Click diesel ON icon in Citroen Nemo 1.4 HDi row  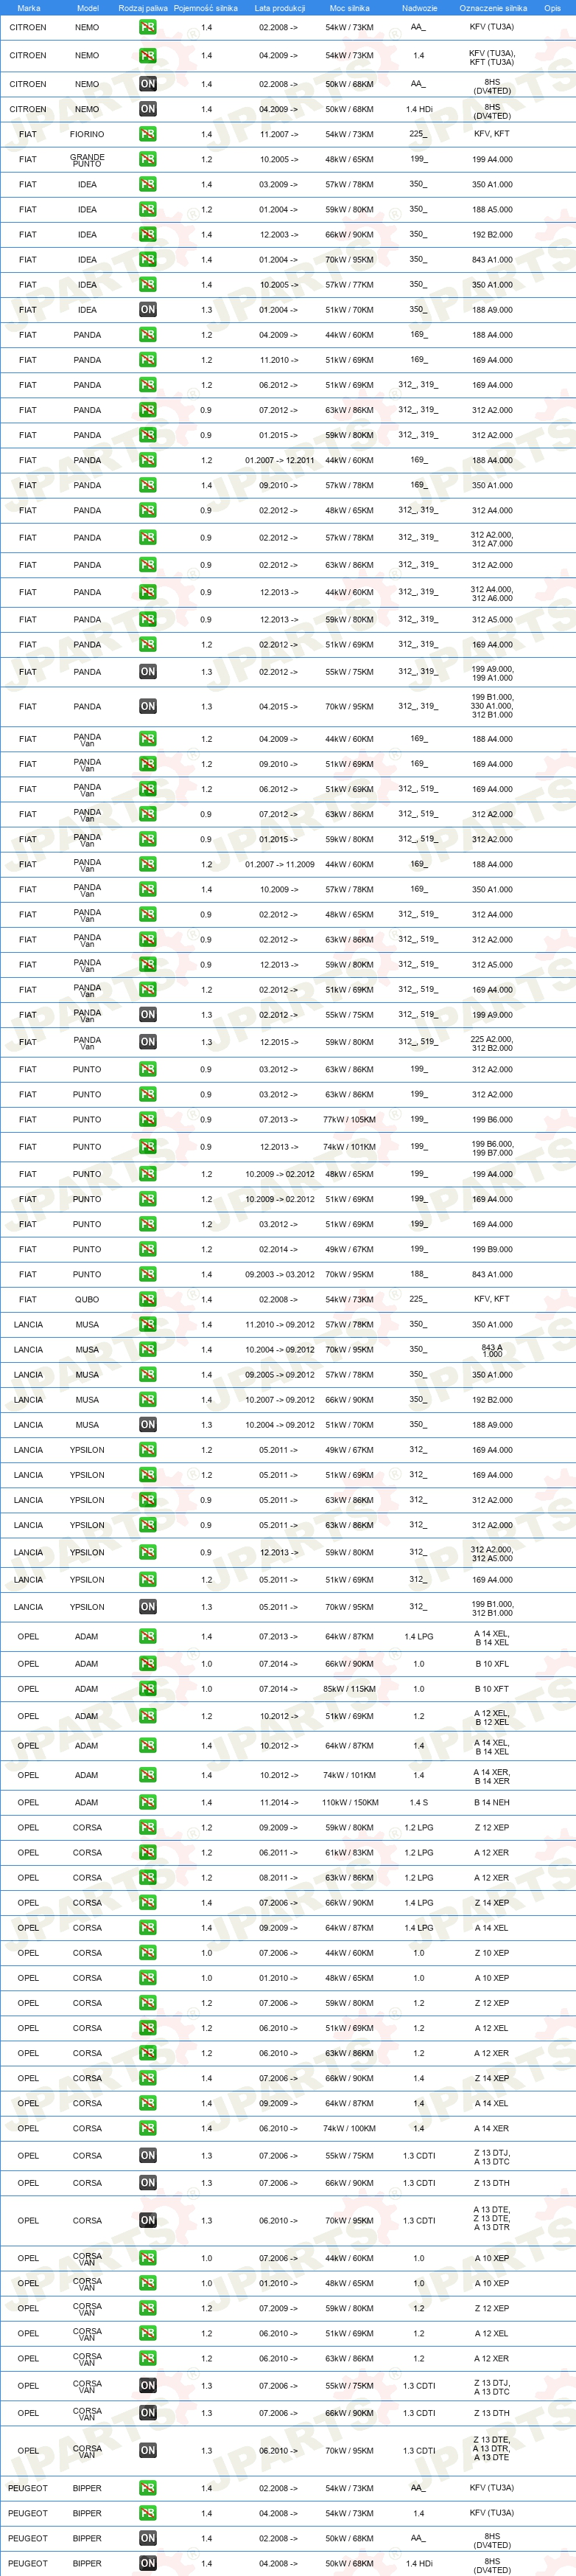[x=148, y=109]
